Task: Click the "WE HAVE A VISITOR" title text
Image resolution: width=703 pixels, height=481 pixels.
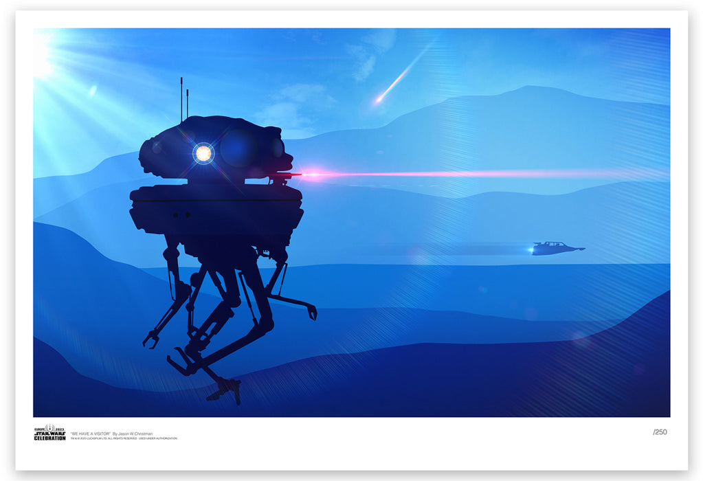Action: pos(90,434)
